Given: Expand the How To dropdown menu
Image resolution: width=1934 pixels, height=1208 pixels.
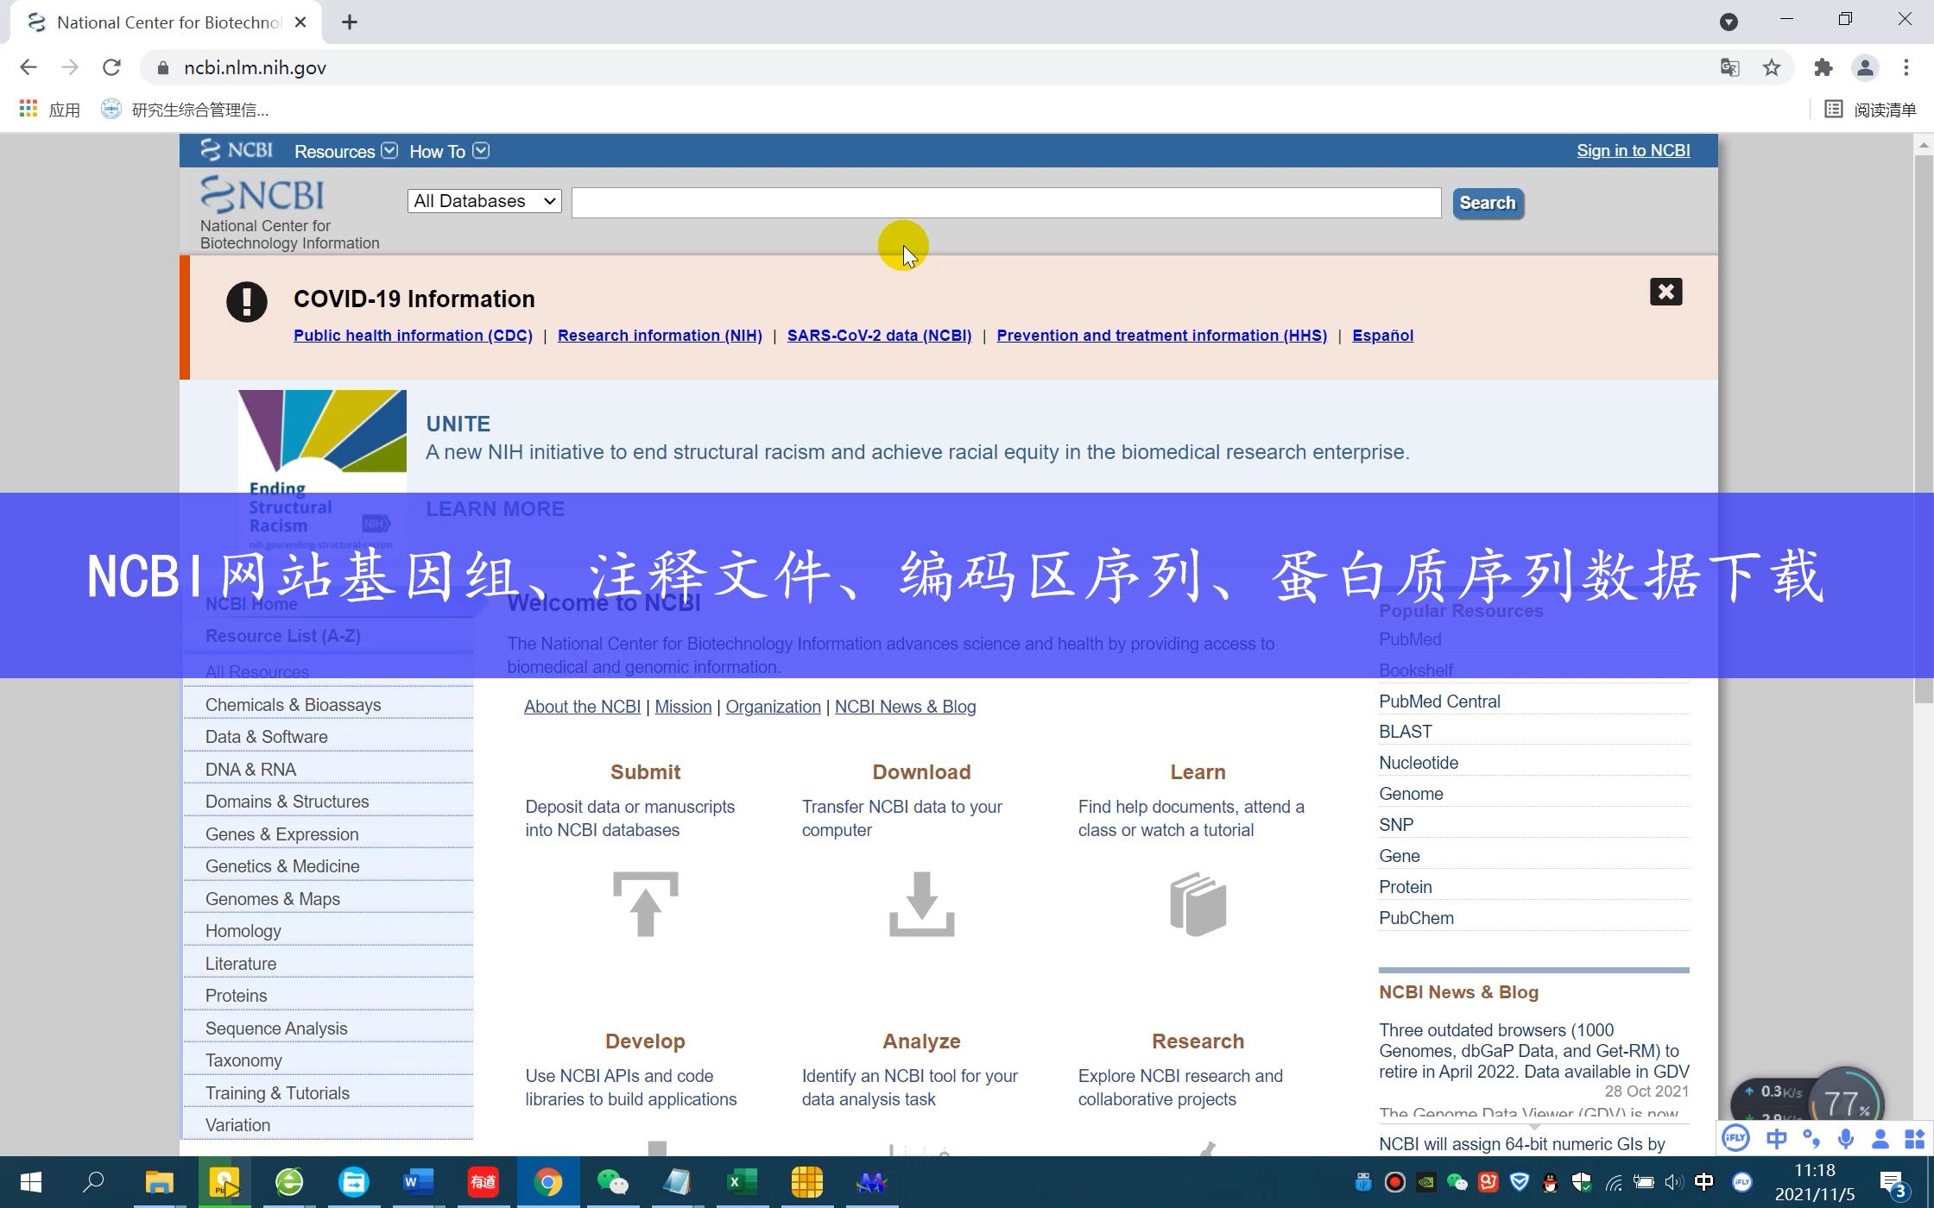Looking at the screenshot, I should pos(449,151).
